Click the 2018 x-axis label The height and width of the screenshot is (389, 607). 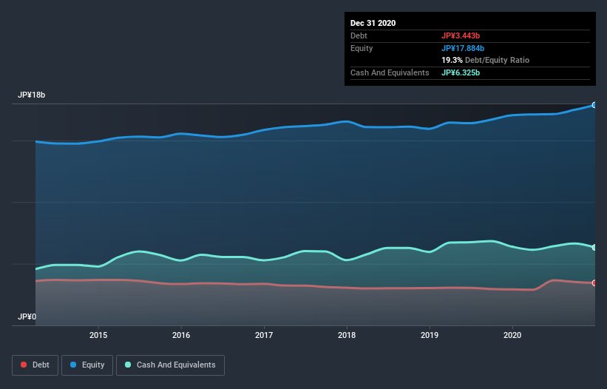[347, 335]
